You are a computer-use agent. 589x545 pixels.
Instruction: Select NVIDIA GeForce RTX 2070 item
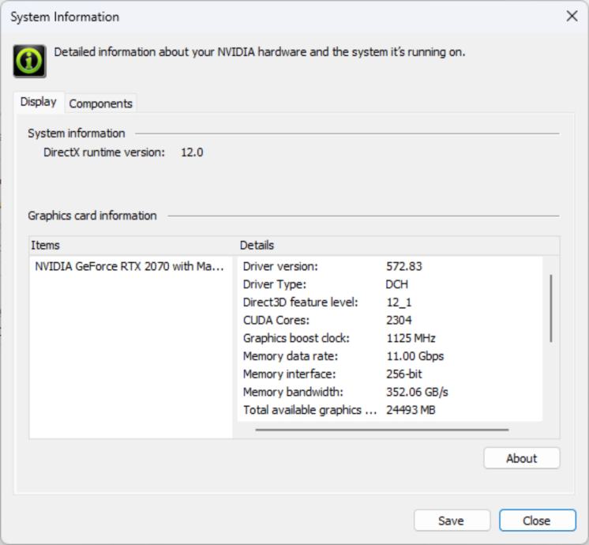(x=129, y=266)
